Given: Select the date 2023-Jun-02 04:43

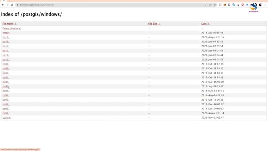Looking at the screenshot, I should pyautogui.click(x=212, y=60).
